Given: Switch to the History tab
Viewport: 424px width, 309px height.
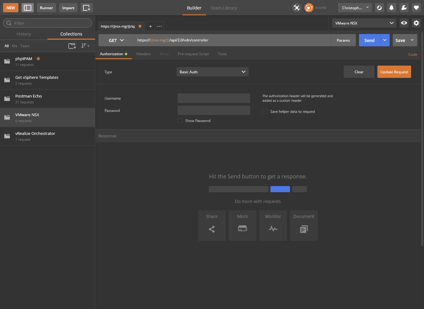Looking at the screenshot, I should tap(24, 34).
